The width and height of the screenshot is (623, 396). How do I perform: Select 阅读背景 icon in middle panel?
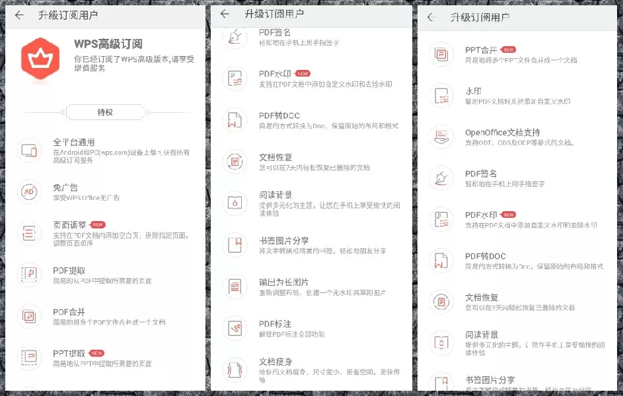coord(235,203)
